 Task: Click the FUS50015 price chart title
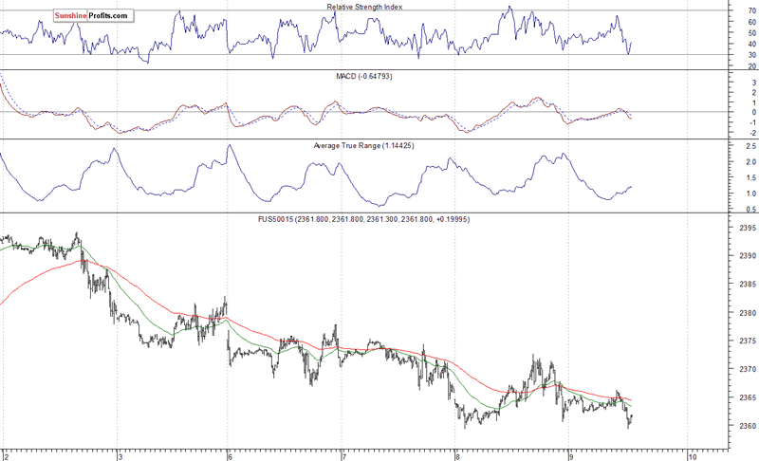365,219
